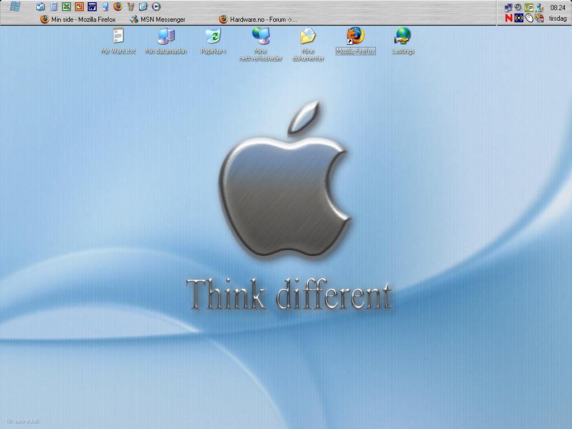This screenshot has width=572, height=429.
Task: Click the blue document-arrow quick launch icon
Action: pos(143,7)
